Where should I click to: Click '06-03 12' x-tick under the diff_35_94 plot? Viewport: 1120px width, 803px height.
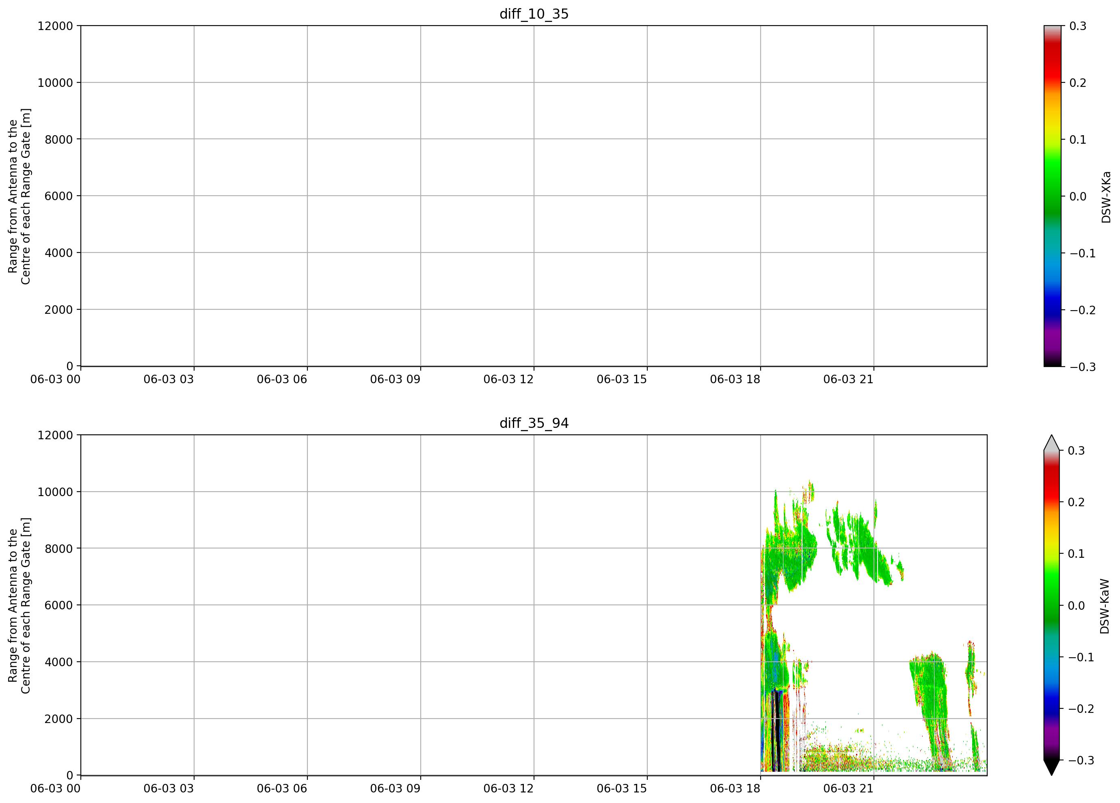click(x=509, y=789)
